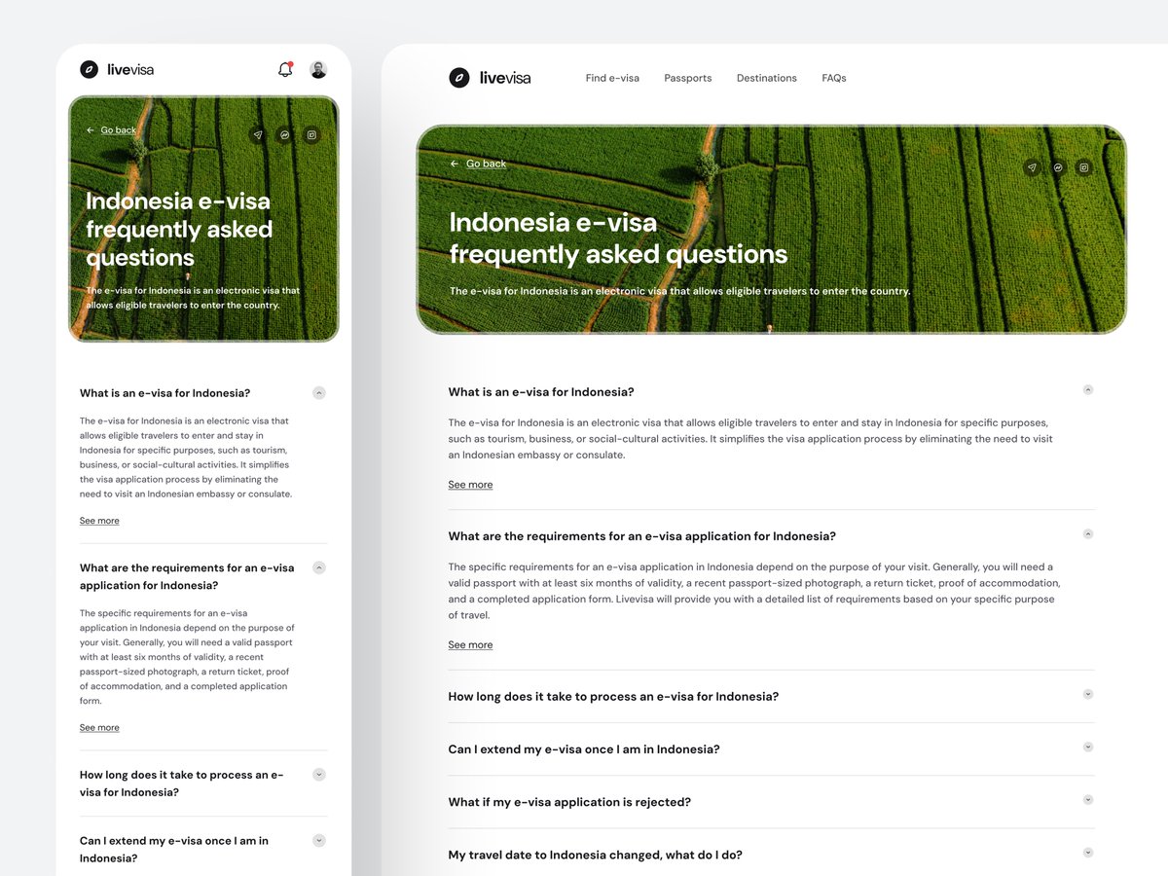Share via Instagram icon in mobile banner

(311, 135)
